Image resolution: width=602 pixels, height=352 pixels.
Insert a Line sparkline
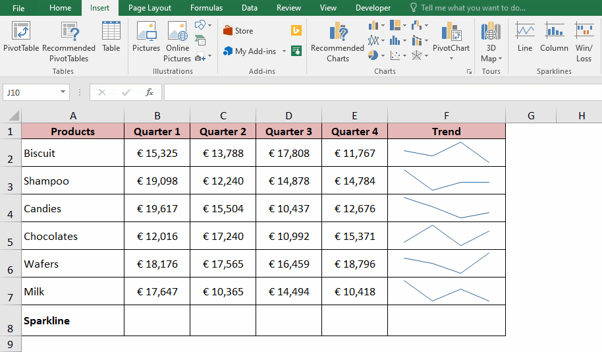(x=525, y=37)
